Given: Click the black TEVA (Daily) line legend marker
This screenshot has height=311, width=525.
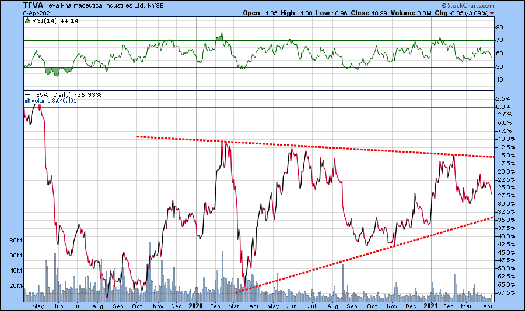Looking at the screenshot, I should click(27, 94).
